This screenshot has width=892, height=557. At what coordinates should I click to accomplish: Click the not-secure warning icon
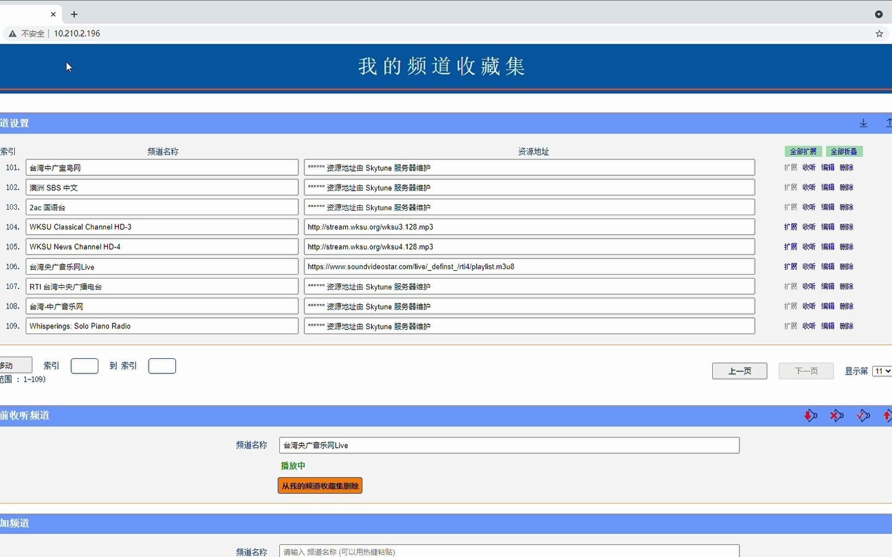[x=13, y=33]
